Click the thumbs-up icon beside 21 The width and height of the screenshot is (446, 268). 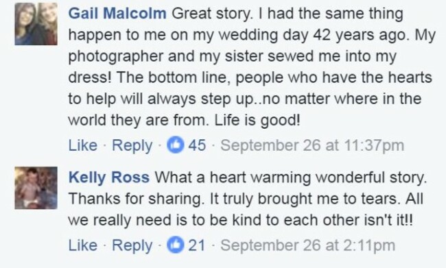pos(175,245)
